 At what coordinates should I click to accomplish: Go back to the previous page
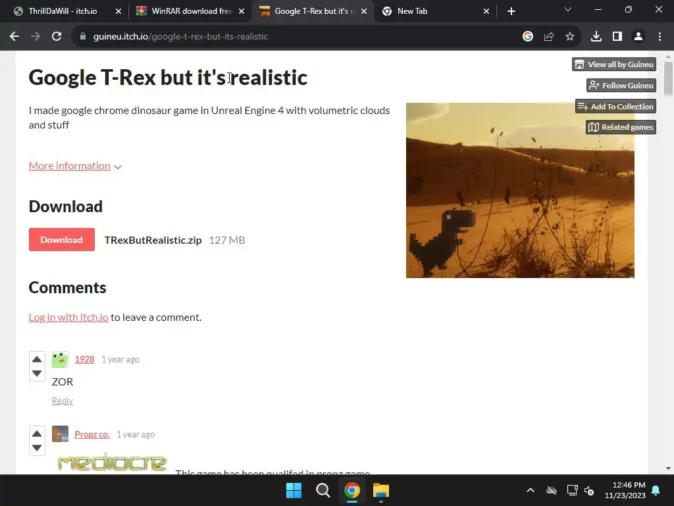click(14, 37)
